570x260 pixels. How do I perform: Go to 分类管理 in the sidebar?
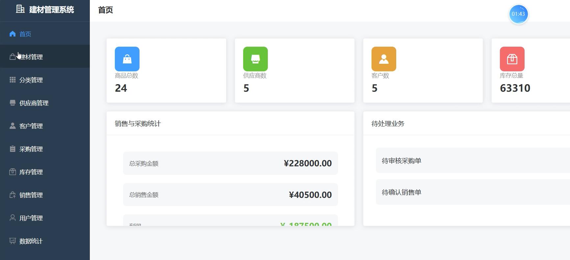point(45,80)
